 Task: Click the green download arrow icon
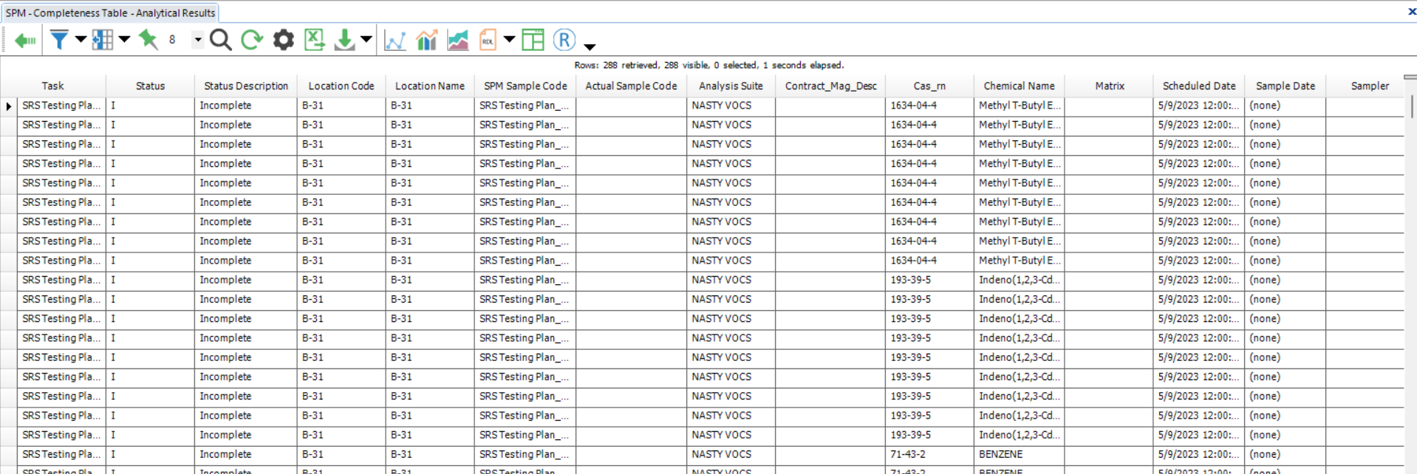(x=344, y=39)
